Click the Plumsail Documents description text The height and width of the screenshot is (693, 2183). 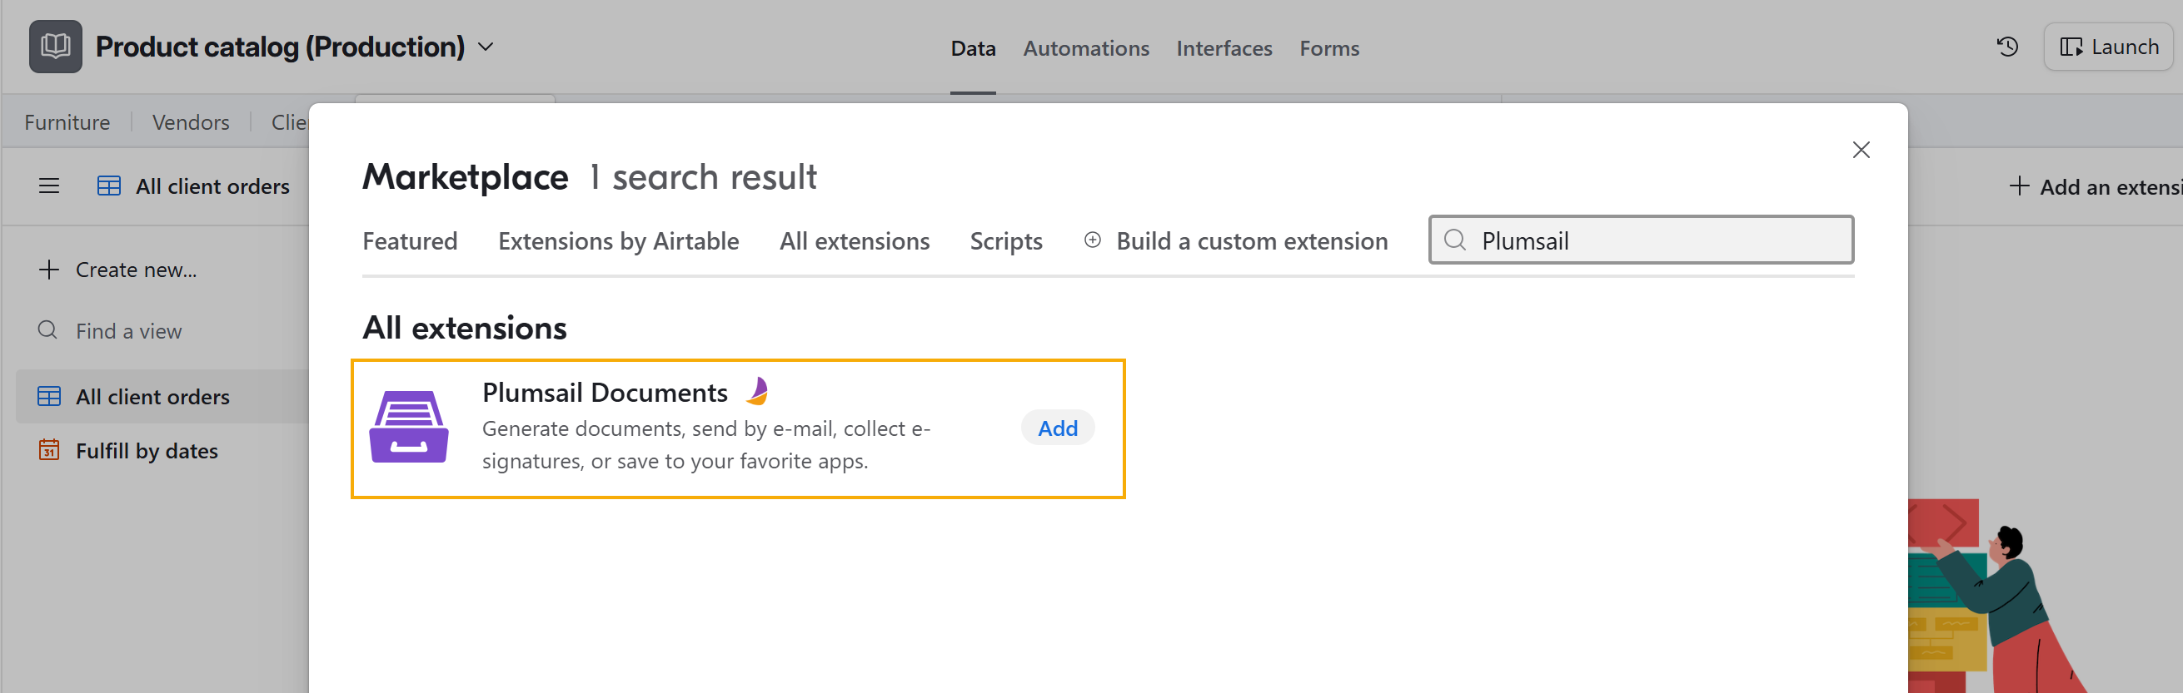pyautogui.click(x=706, y=445)
